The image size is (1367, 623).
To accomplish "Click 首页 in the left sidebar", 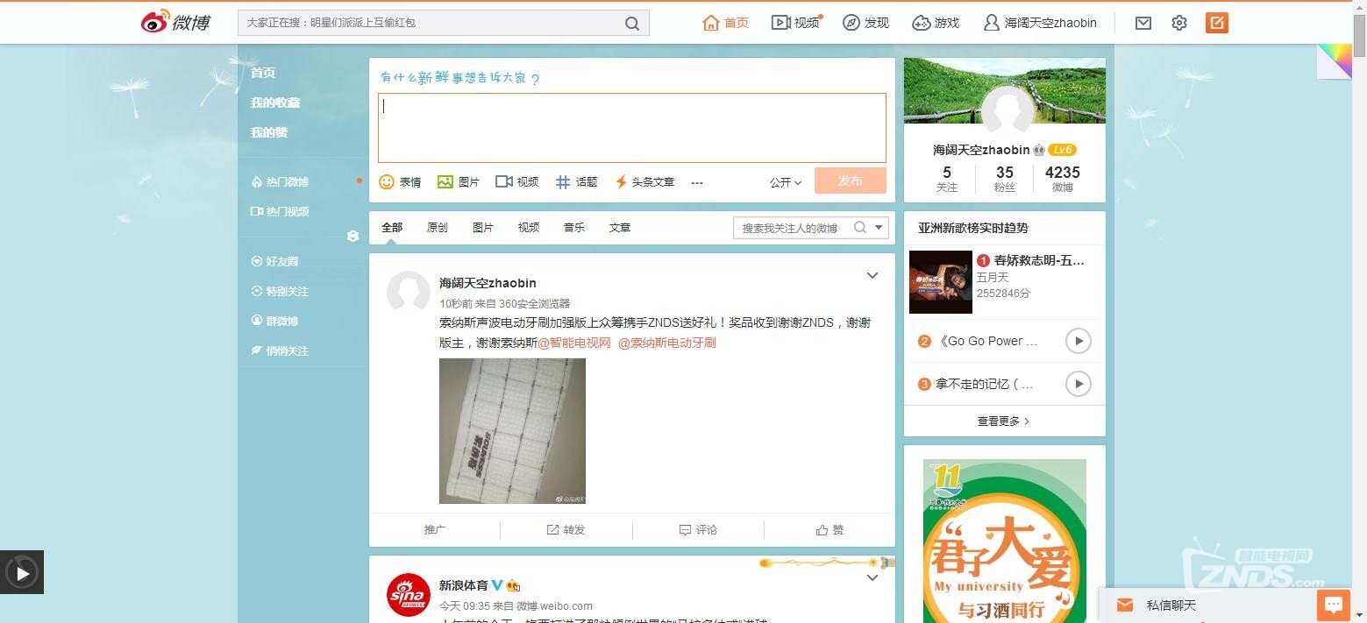I will pos(263,73).
